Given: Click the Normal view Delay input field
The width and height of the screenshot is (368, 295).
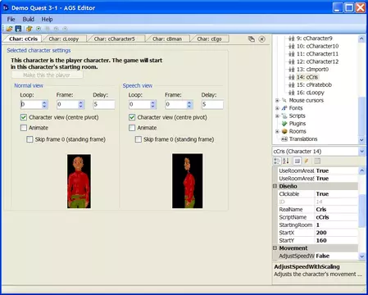Looking at the screenshot, I should coord(104,104).
